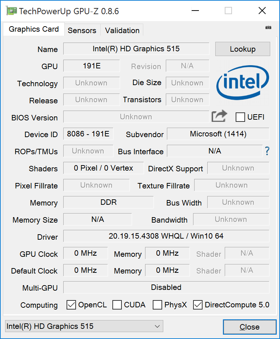The width and height of the screenshot is (280, 339).
Task: Close window via title bar X
Action: 262,11
